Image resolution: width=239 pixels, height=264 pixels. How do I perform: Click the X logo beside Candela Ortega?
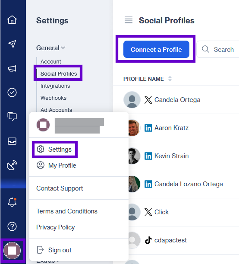click(x=148, y=100)
